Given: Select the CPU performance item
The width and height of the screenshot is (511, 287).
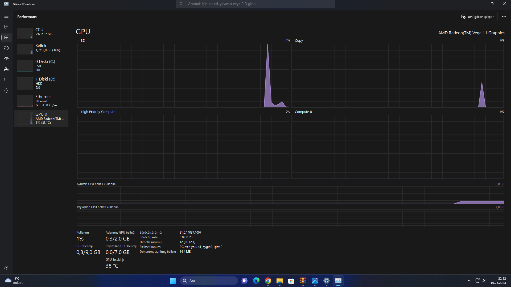Looking at the screenshot, I should coord(41,33).
